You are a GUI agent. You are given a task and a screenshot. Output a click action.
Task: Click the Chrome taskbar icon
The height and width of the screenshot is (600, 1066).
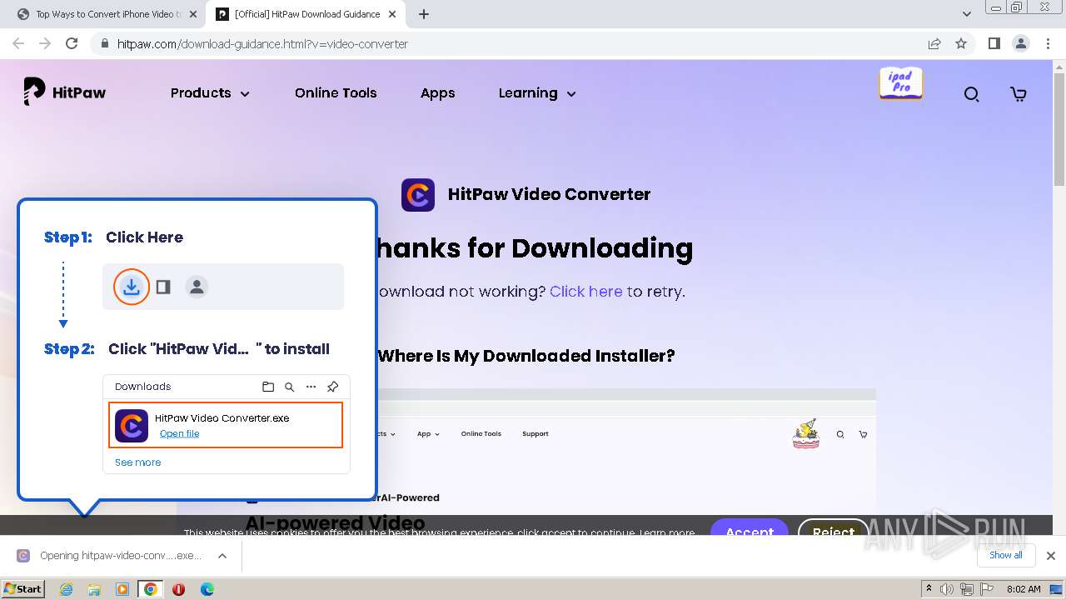[x=151, y=589]
